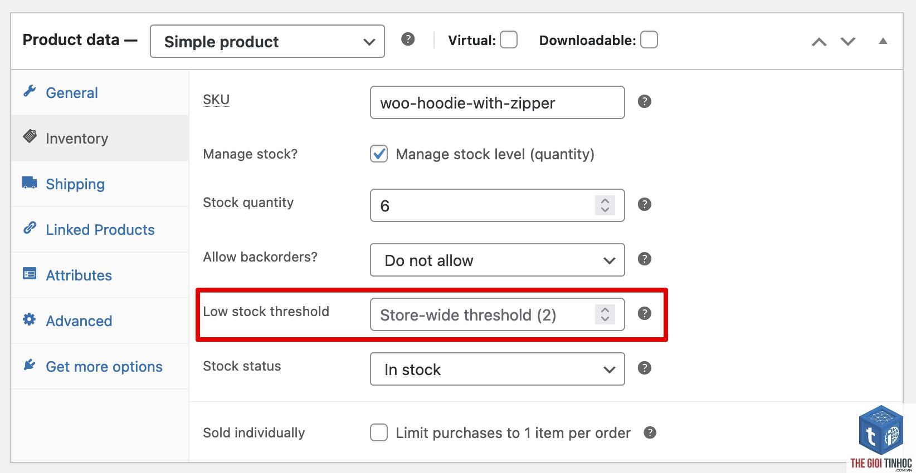Click the Shipping truck icon
Image resolution: width=916 pixels, height=473 pixels.
(x=30, y=183)
